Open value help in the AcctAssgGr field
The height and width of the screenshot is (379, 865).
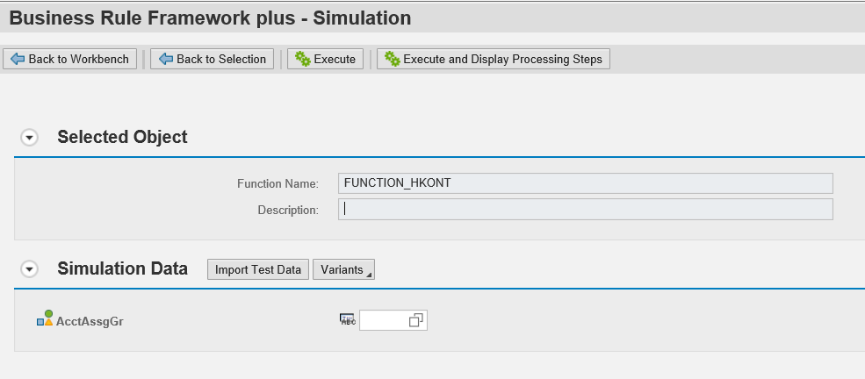point(416,321)
